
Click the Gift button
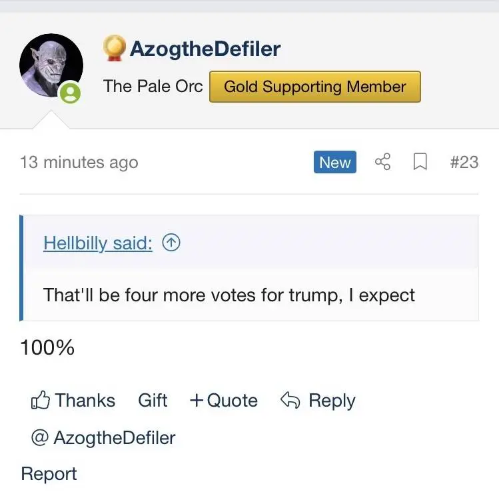pyautogui.click(x=153, y=400)
